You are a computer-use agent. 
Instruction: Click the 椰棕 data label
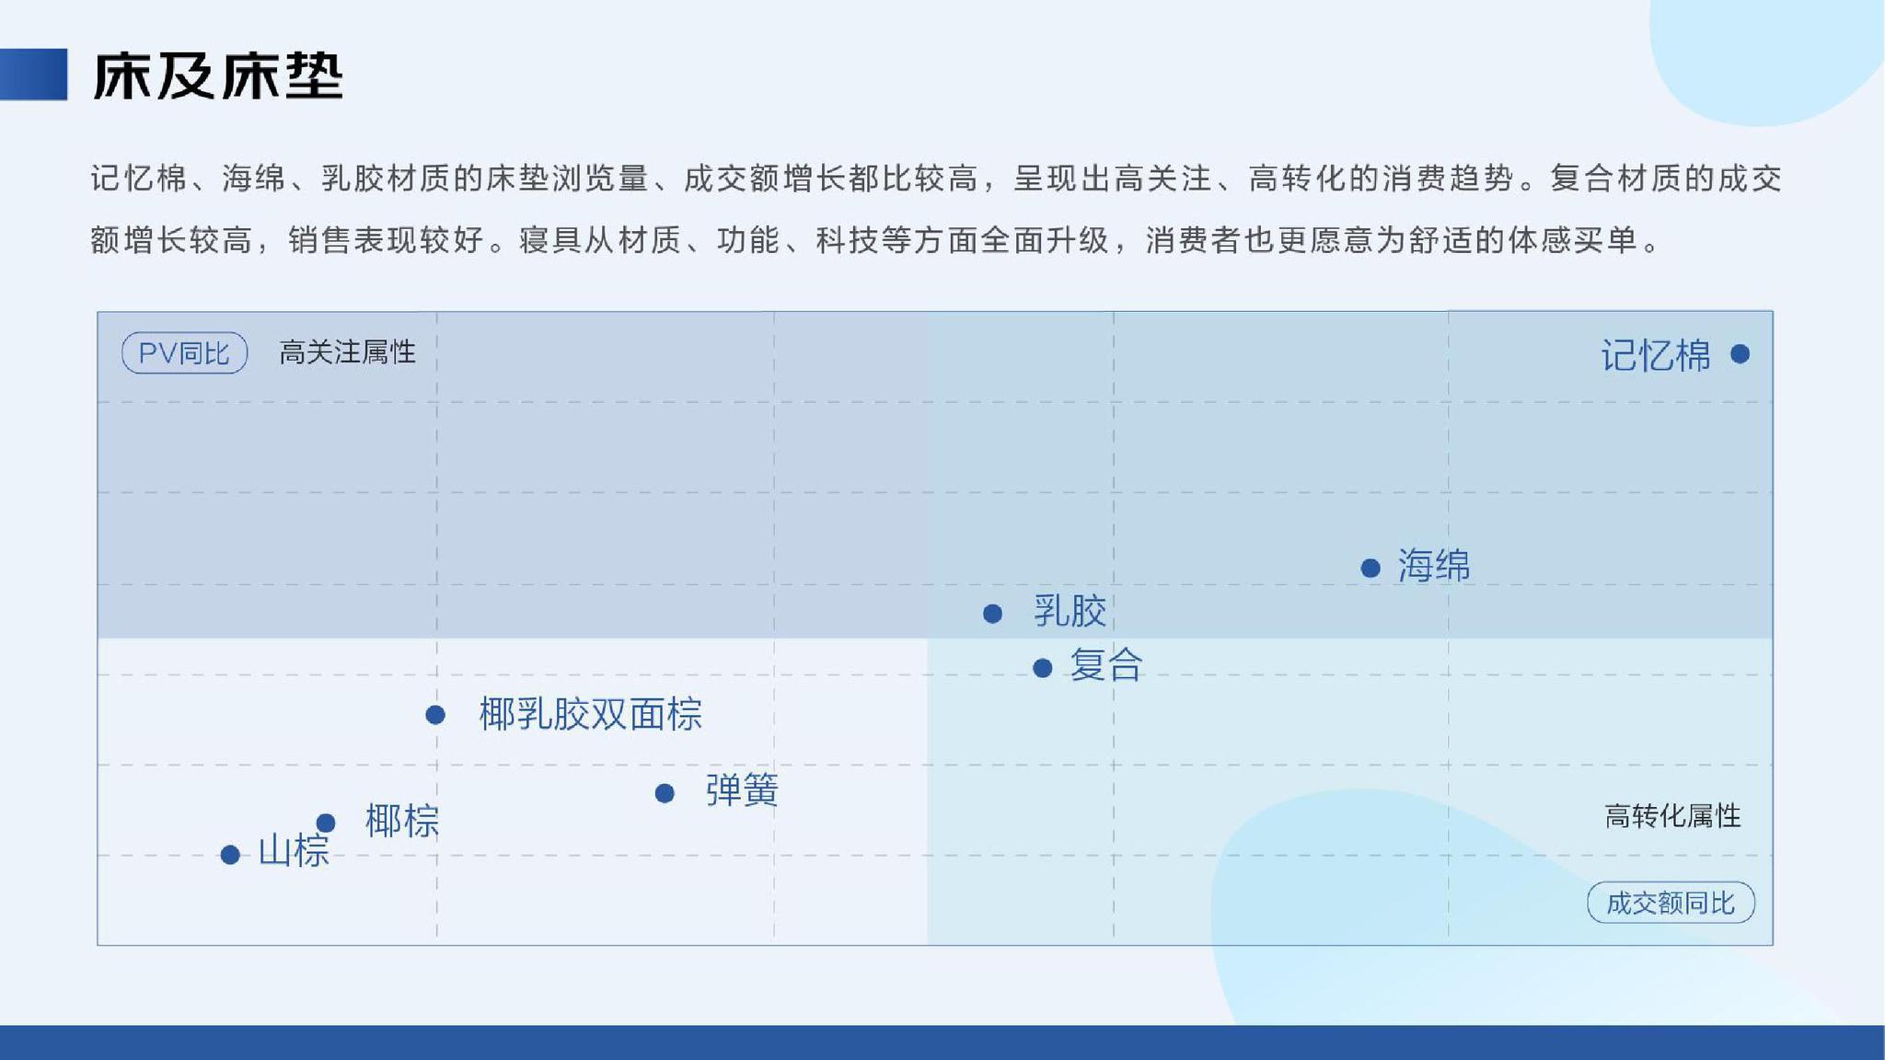click(x=402, y=821)
